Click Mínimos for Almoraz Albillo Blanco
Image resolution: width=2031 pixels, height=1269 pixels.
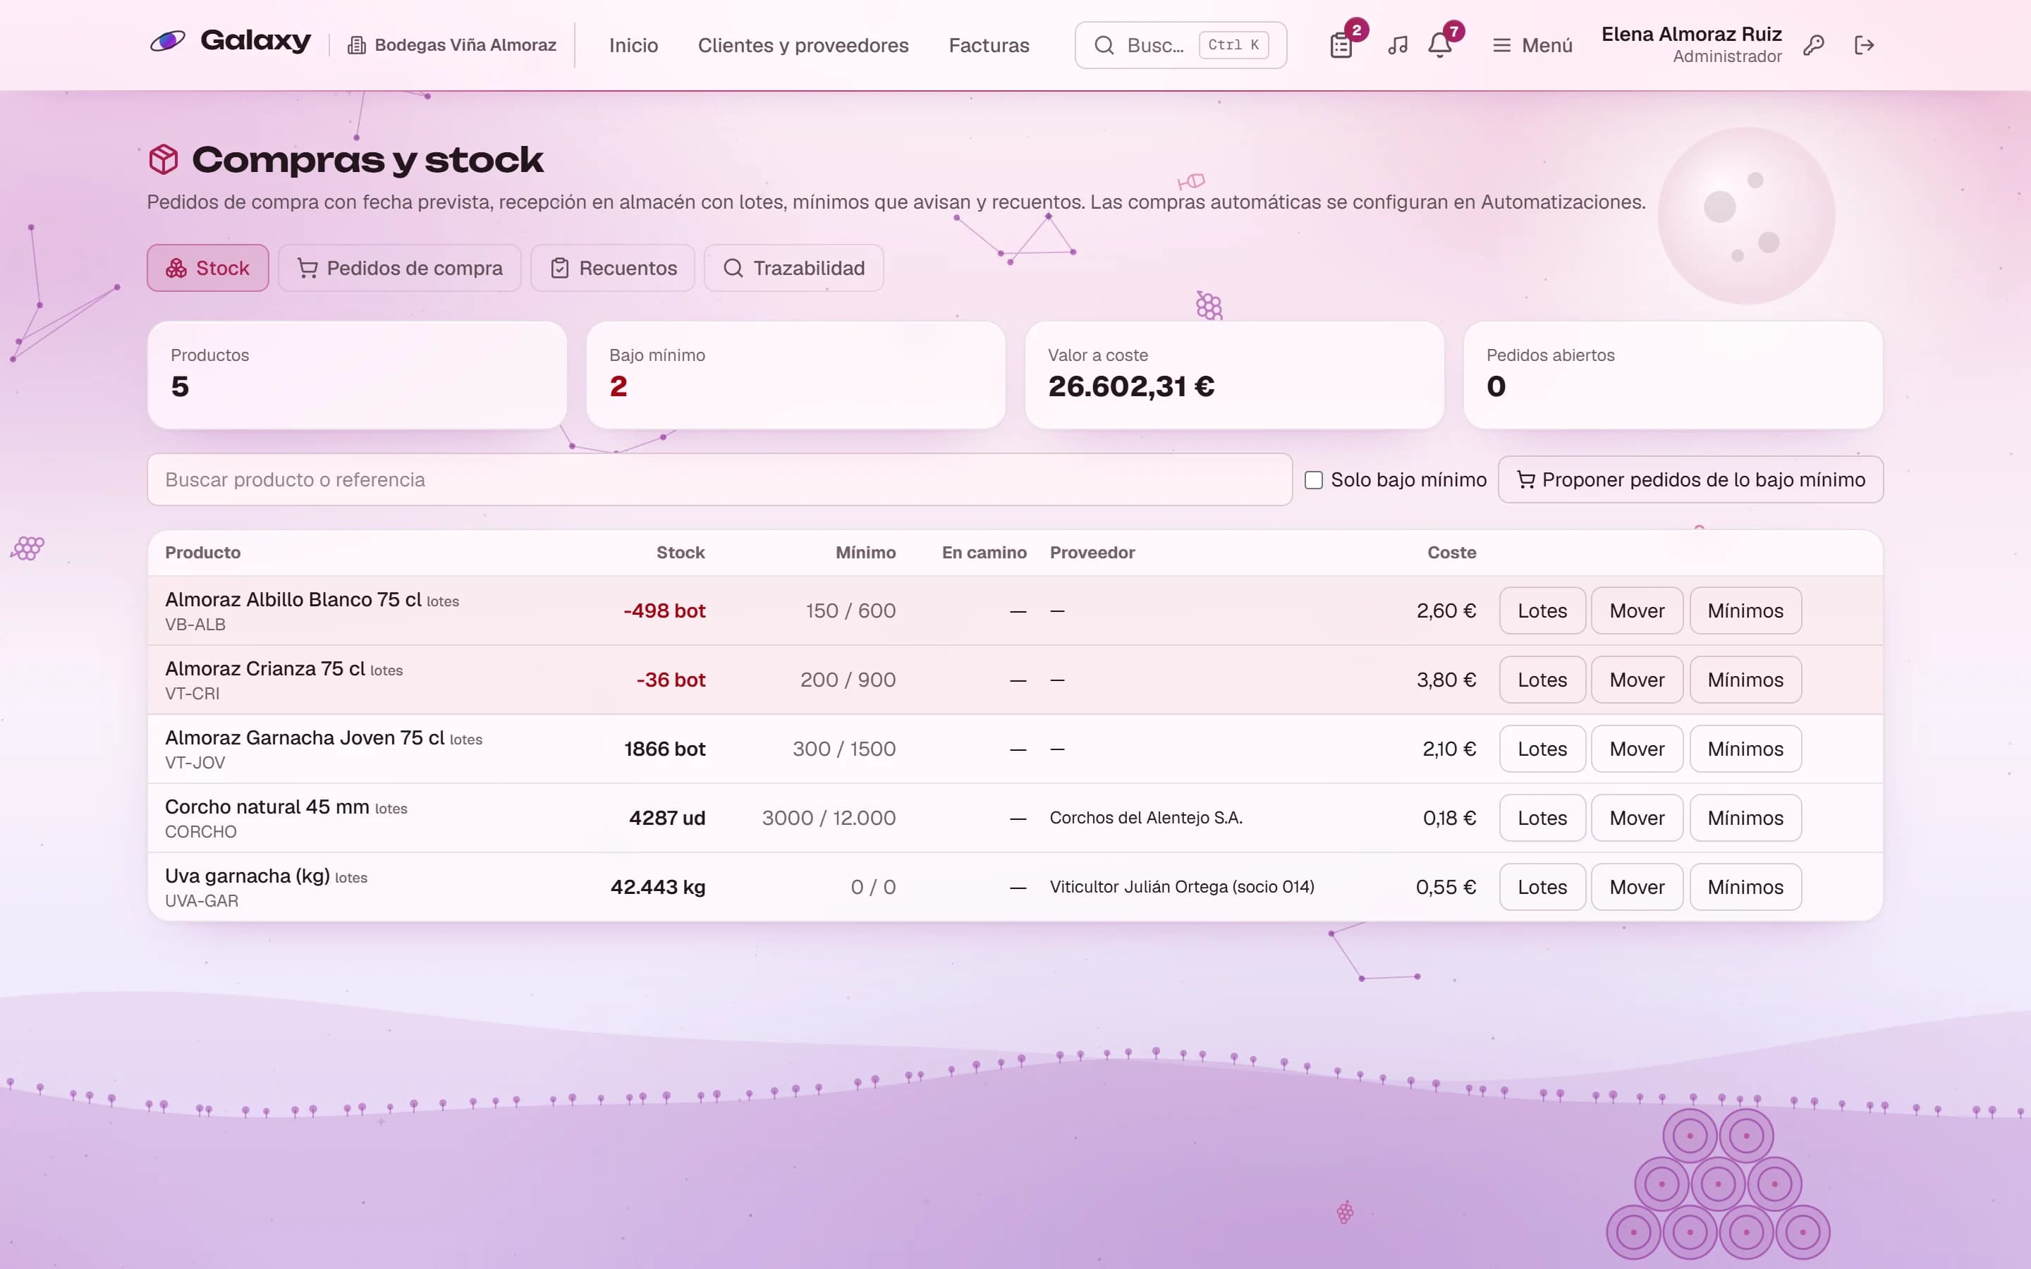[1745, 611]
